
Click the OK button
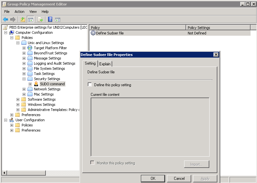153,178
